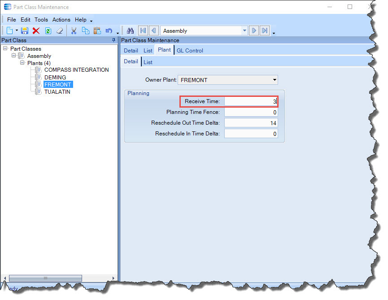The height and width of the screenshot is (300, 388).
Task: Go to previous record navigation button
Action: (x=154, y=30)
